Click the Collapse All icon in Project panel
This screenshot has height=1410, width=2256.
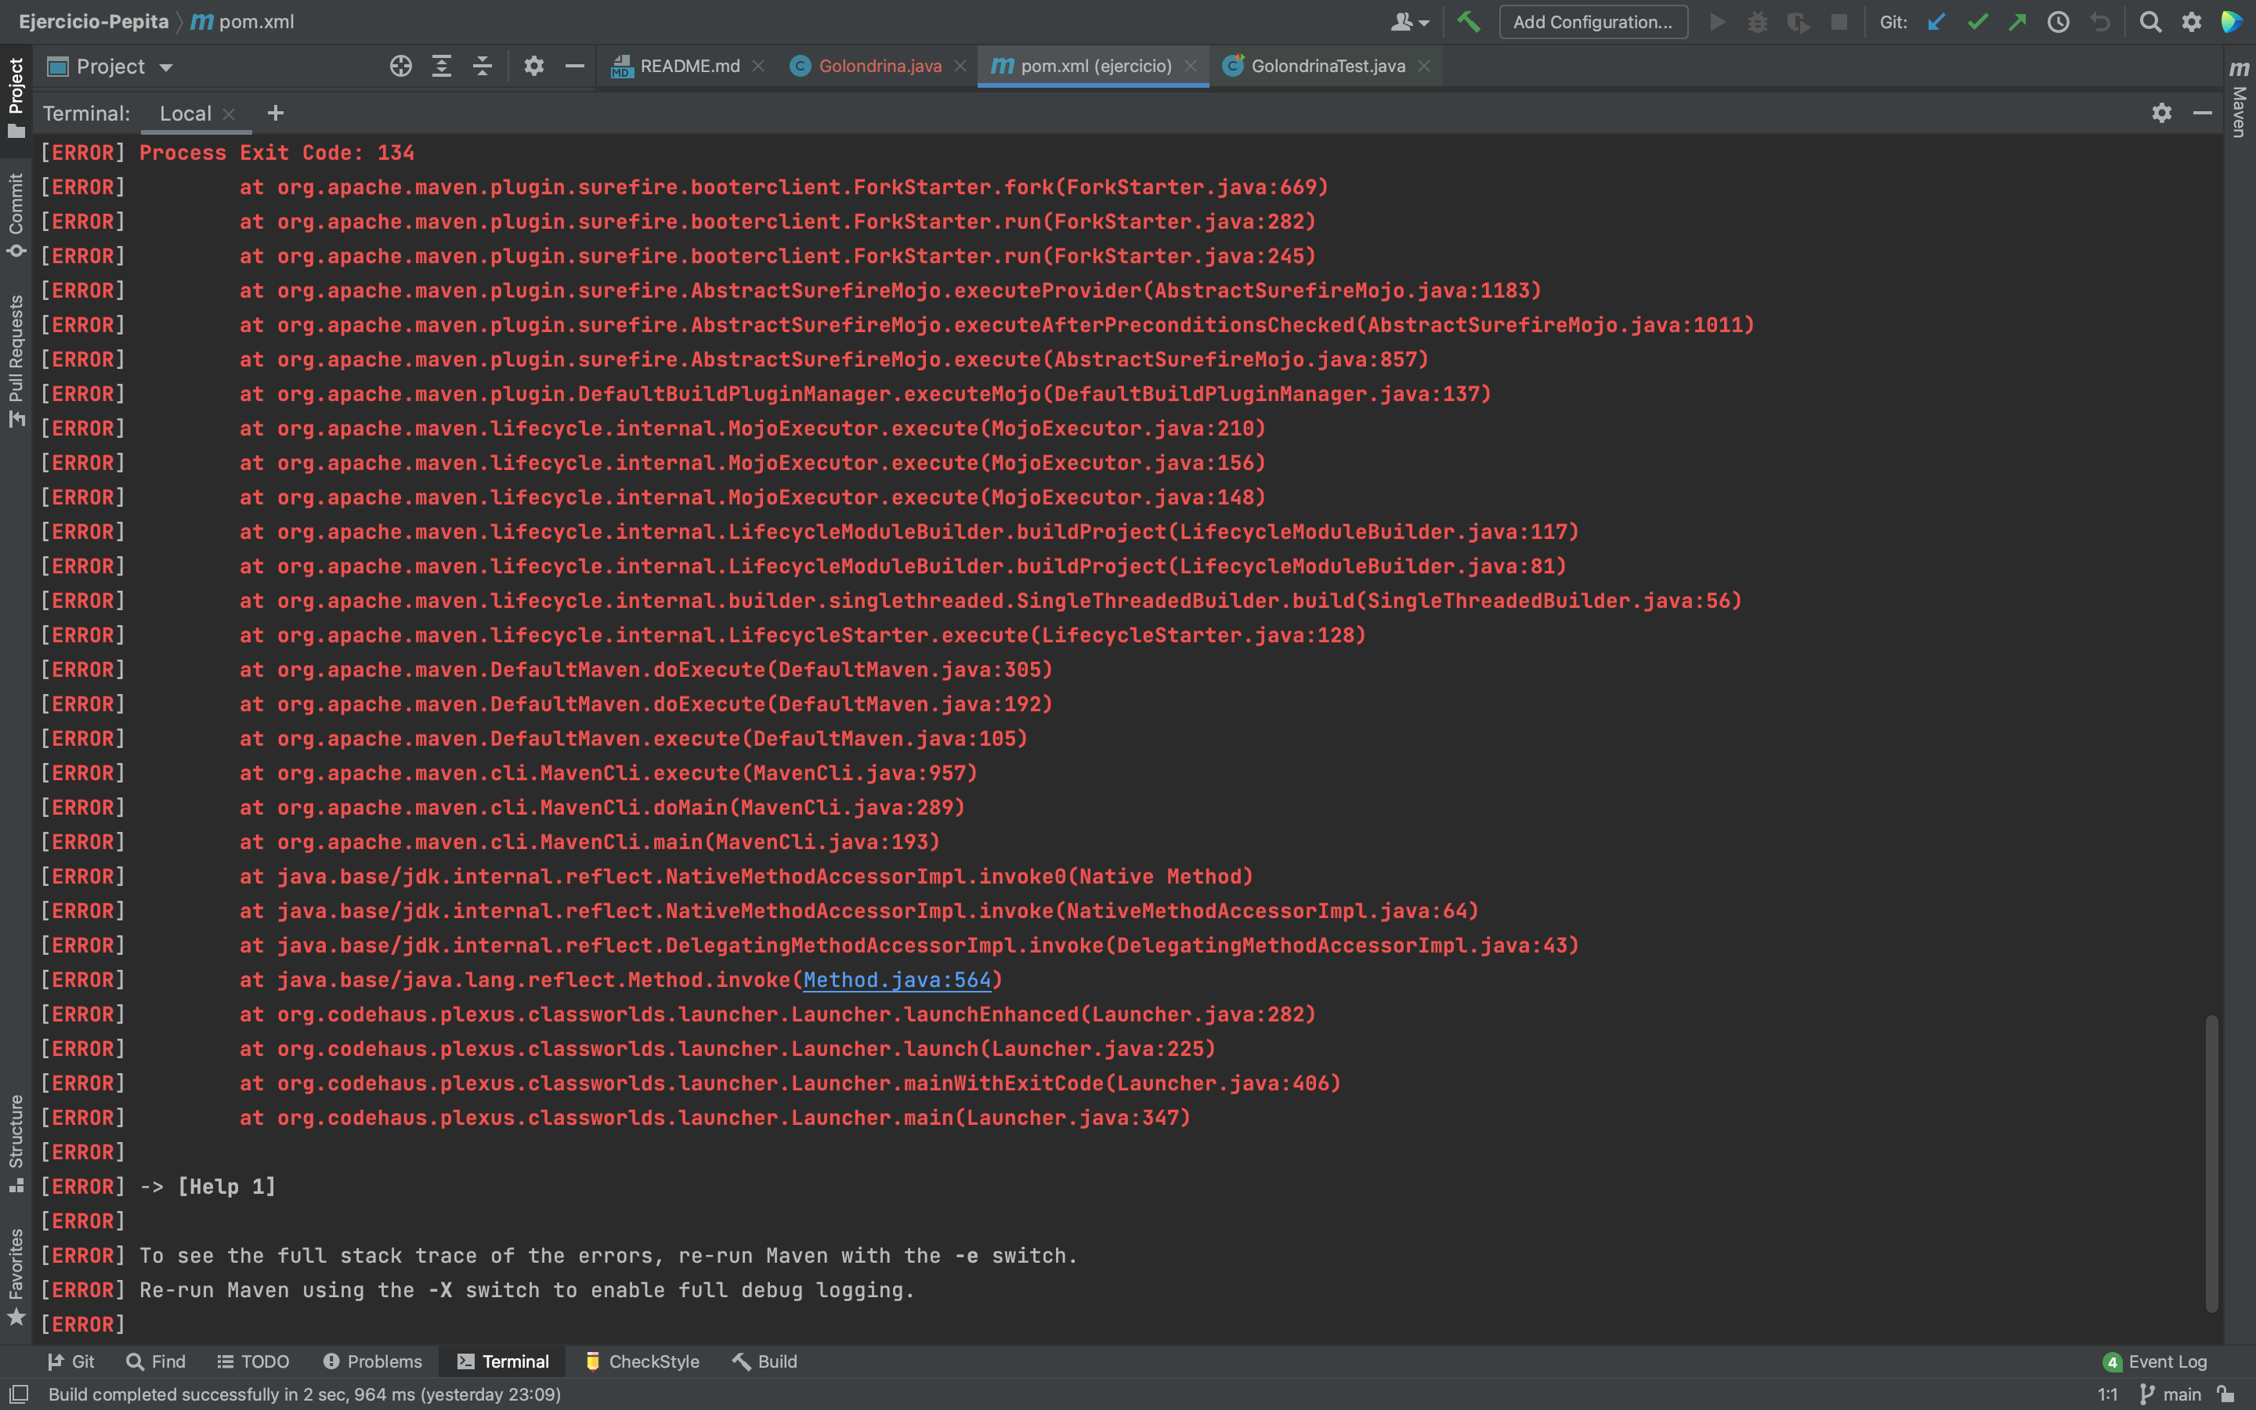point(482,67)
